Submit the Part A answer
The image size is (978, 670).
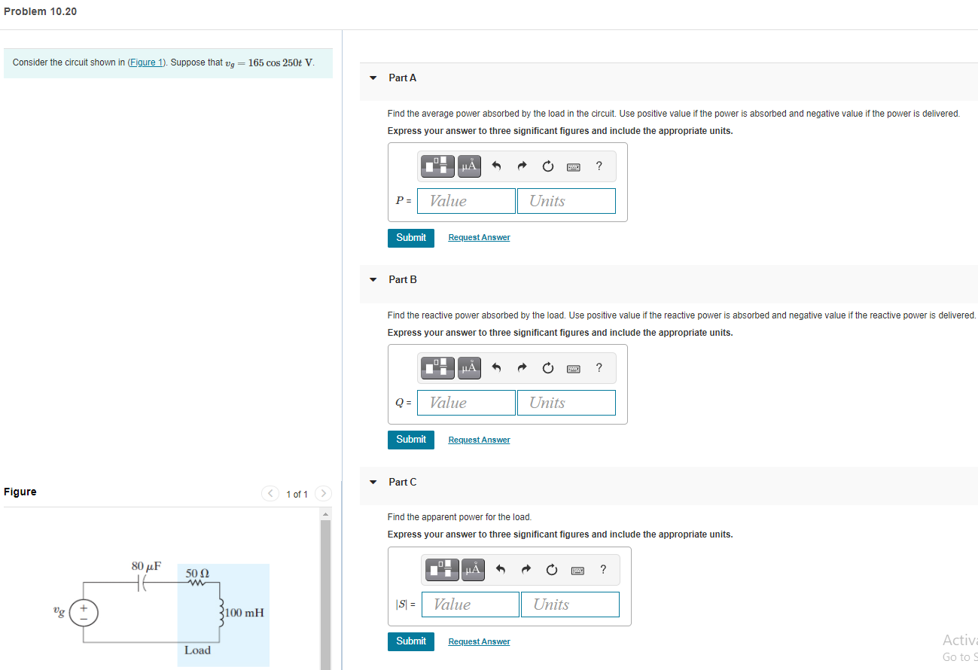click(411, 237)
